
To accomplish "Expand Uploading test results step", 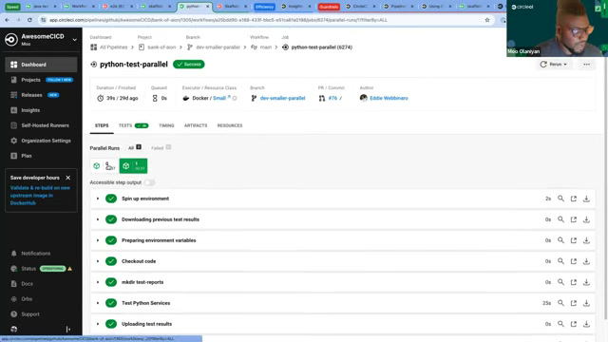I will pos(98,324).
